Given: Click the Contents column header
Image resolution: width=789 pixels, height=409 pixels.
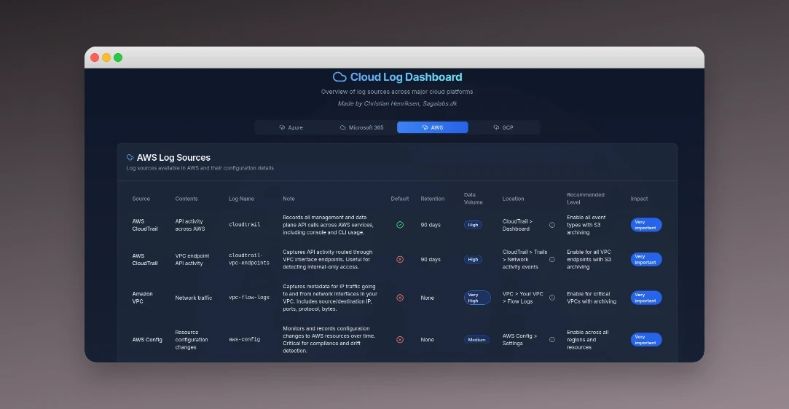Looking at the screenshot, I should coord(187,199).
